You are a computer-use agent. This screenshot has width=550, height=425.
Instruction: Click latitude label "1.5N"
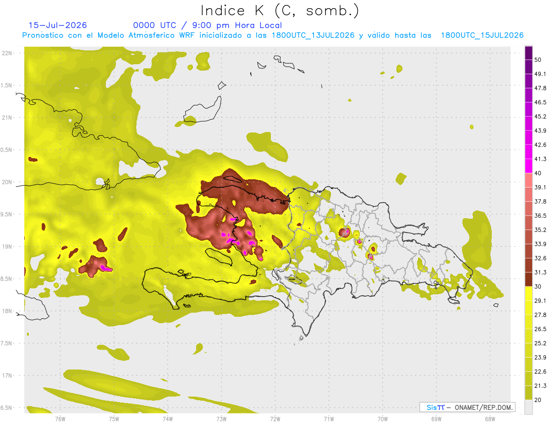click(x=7, y=85)
